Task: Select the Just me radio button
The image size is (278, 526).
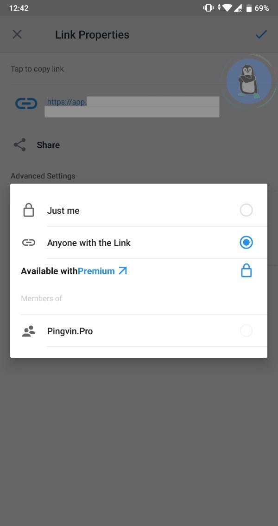Action: (x=246, y=210)
